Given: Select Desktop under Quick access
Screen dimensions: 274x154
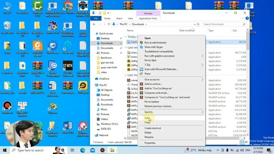Looking at the screenshot, I should (105, 38).
